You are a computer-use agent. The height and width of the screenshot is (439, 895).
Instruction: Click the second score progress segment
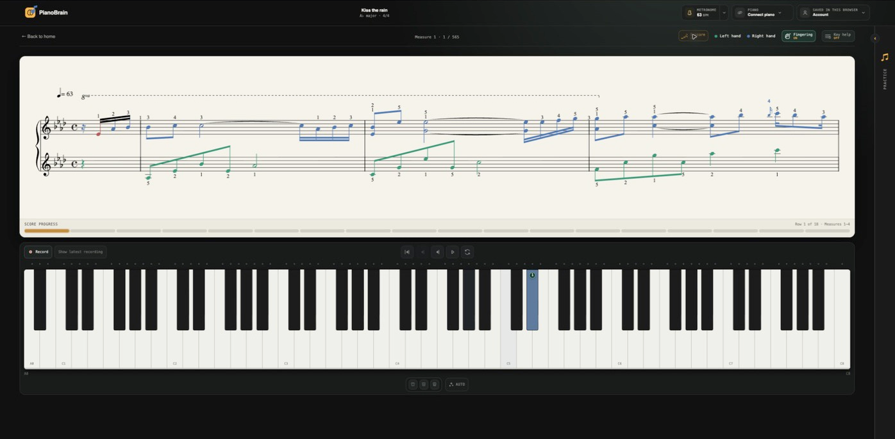tap(93, 231)
